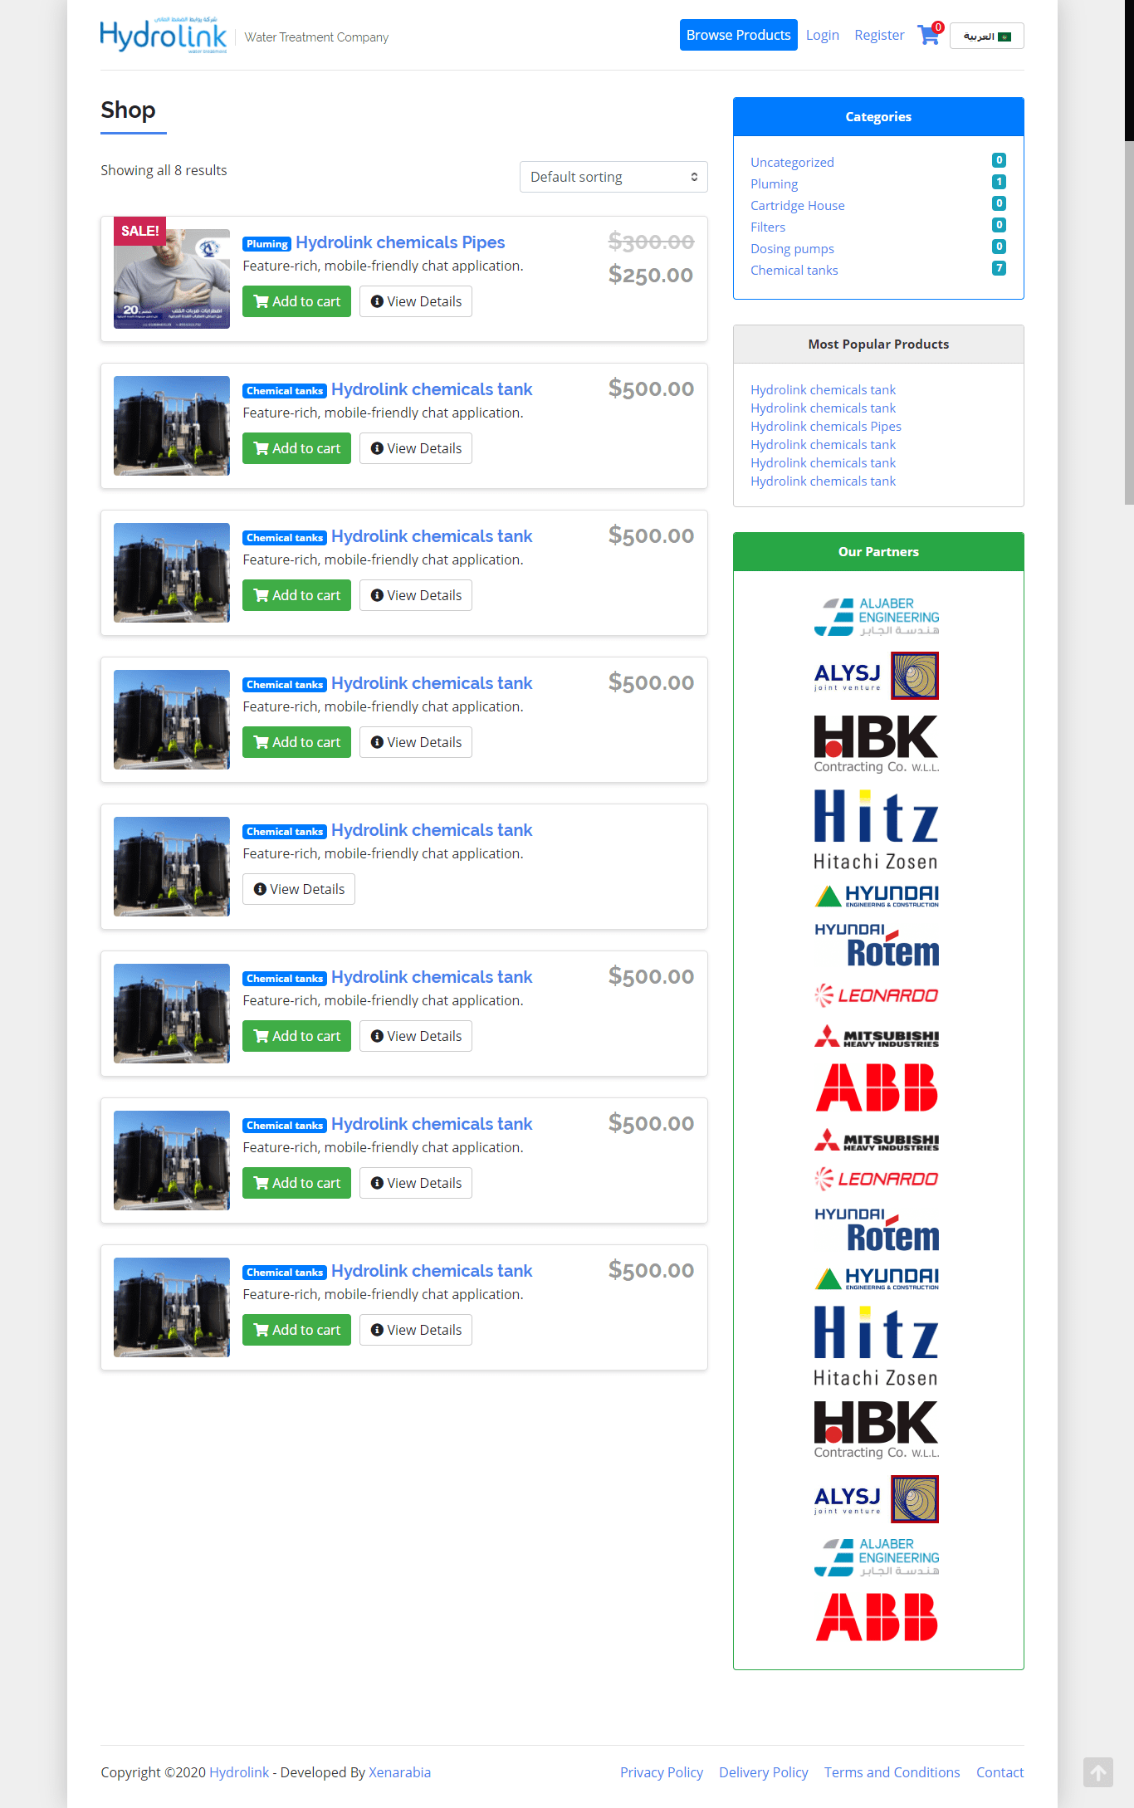Switch language to Arabic

[986, 37]
